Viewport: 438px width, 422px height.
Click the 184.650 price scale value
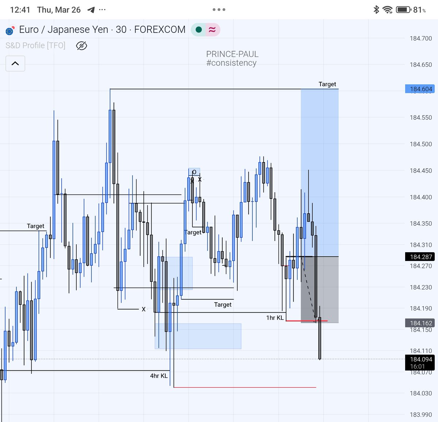point(420,65)
